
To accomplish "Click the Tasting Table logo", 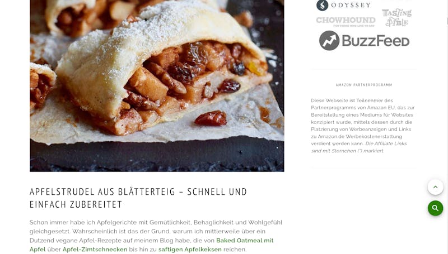I will click(397, 17).
